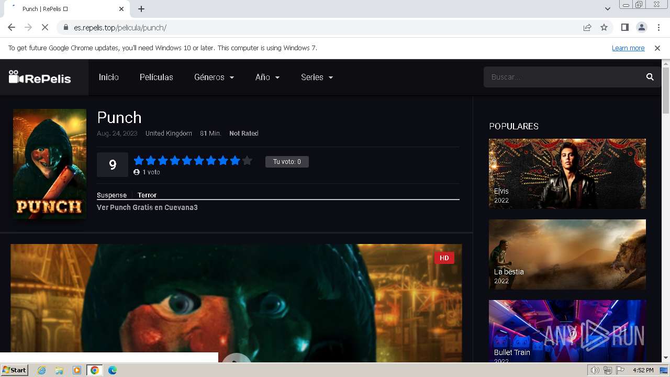
Task: Expand the Géneros dropdown
Action: 214,77
